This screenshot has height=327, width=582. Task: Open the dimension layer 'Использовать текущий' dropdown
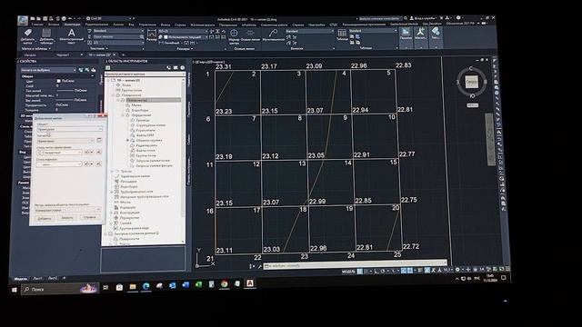[x=186, y=37]
